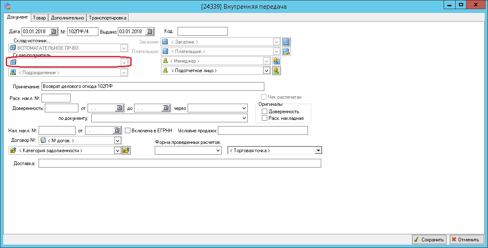Open calendar for Доверенность 'от' date
This screenshot has width=488, height=248.
[119, 108]
